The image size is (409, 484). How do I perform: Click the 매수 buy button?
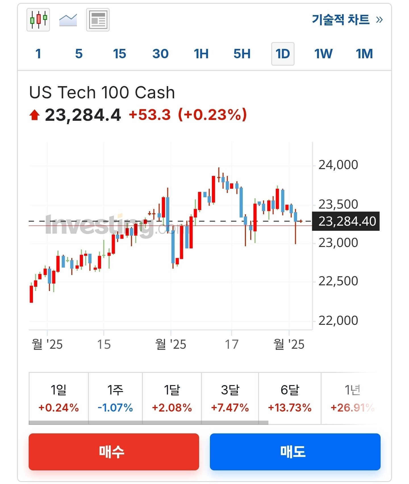(114, 452)
